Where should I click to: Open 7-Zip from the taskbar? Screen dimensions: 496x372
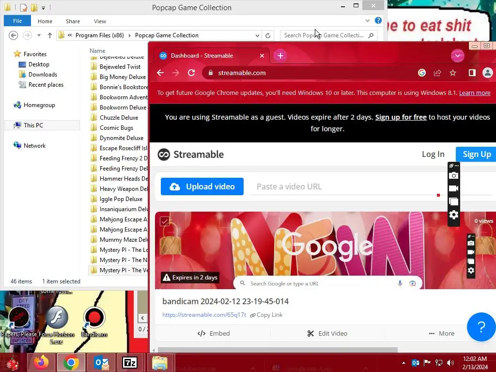[x=130, y=362]
